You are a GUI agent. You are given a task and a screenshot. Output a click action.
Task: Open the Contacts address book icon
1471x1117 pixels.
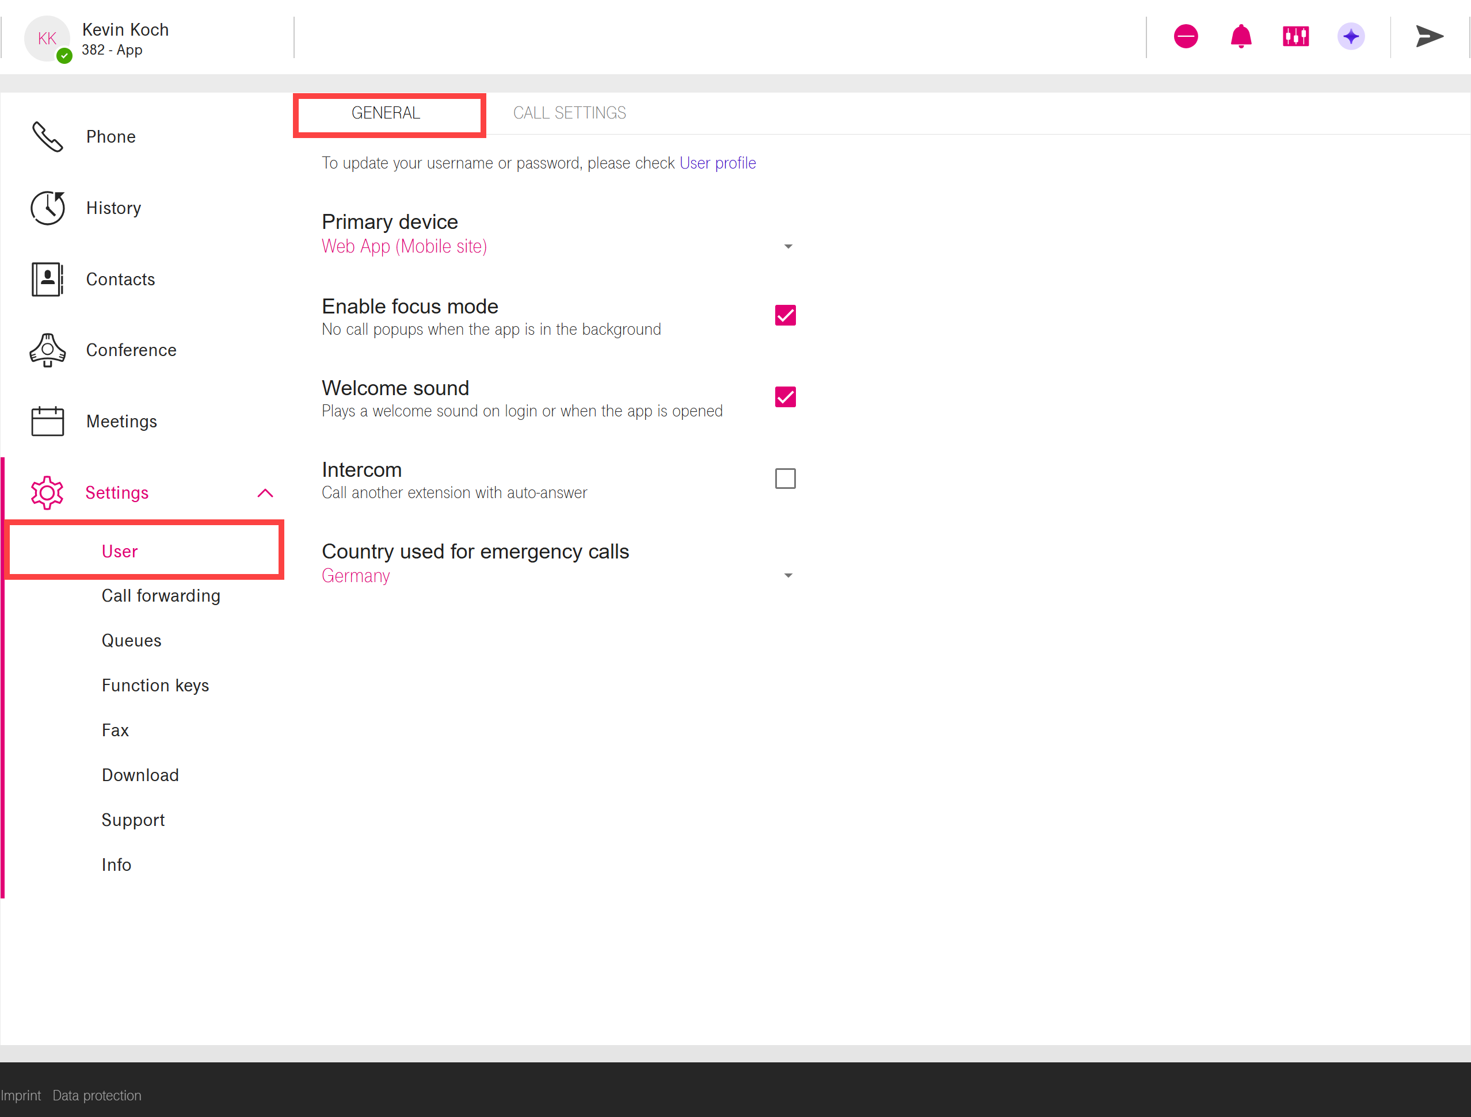[x=47, y=280]
